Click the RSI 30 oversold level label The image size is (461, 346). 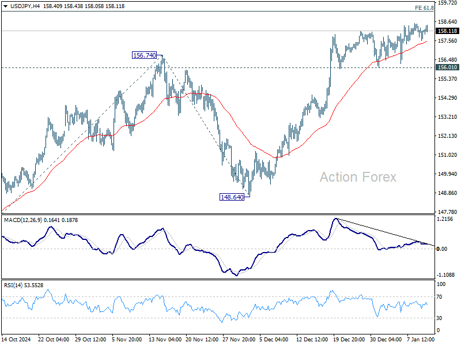(x=439, y=318)
